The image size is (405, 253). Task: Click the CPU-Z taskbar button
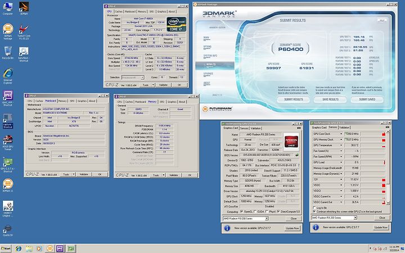click(60, 249)
